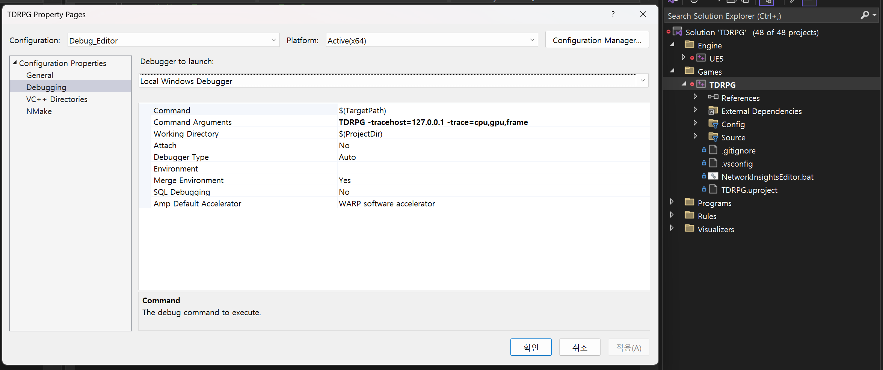This screenshot has width=883, height=370.
Task: Click the WARP software accelerator value
Action: 387,203
